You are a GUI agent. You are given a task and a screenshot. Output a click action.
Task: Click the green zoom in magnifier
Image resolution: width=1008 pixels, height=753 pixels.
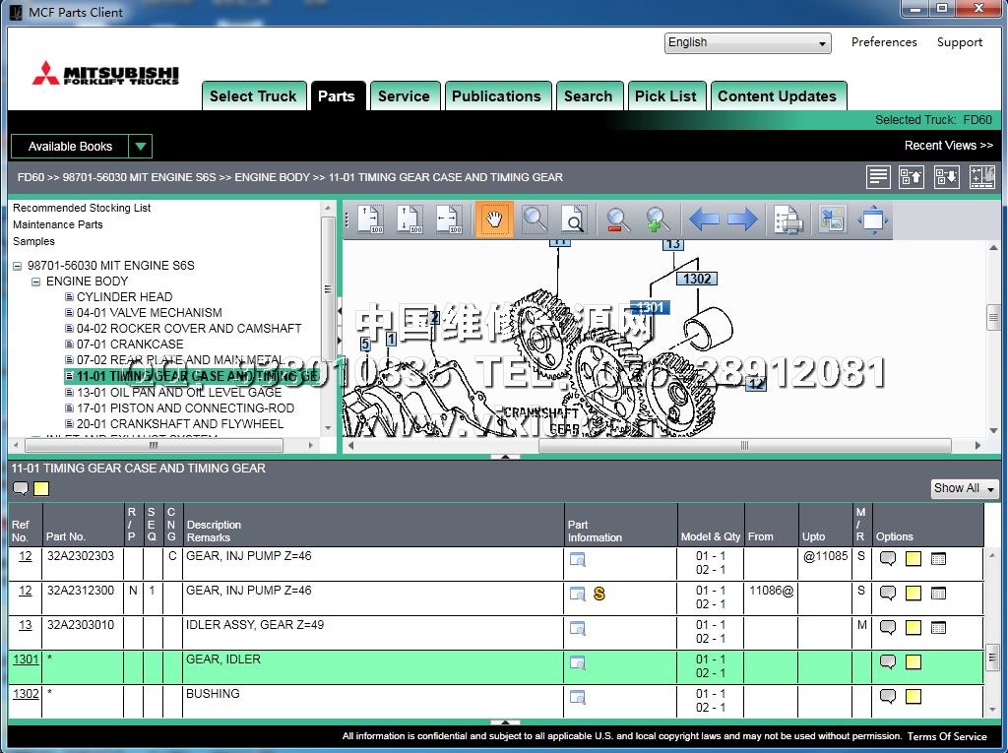click(658, 220)
